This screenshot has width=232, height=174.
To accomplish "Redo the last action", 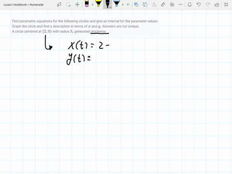I will click(x=208, y=4).
